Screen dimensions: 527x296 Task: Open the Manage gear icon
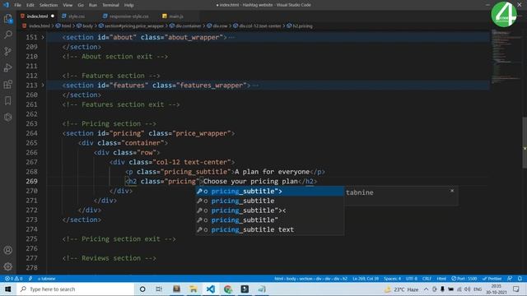coord(7,266)
